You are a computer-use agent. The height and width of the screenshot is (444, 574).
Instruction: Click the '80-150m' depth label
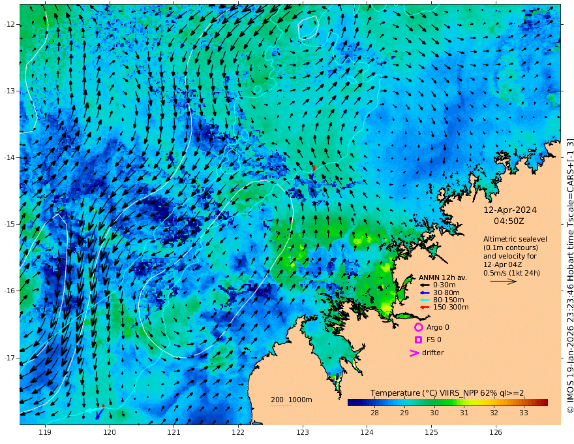pyautogui.click(x=449, y=300)
